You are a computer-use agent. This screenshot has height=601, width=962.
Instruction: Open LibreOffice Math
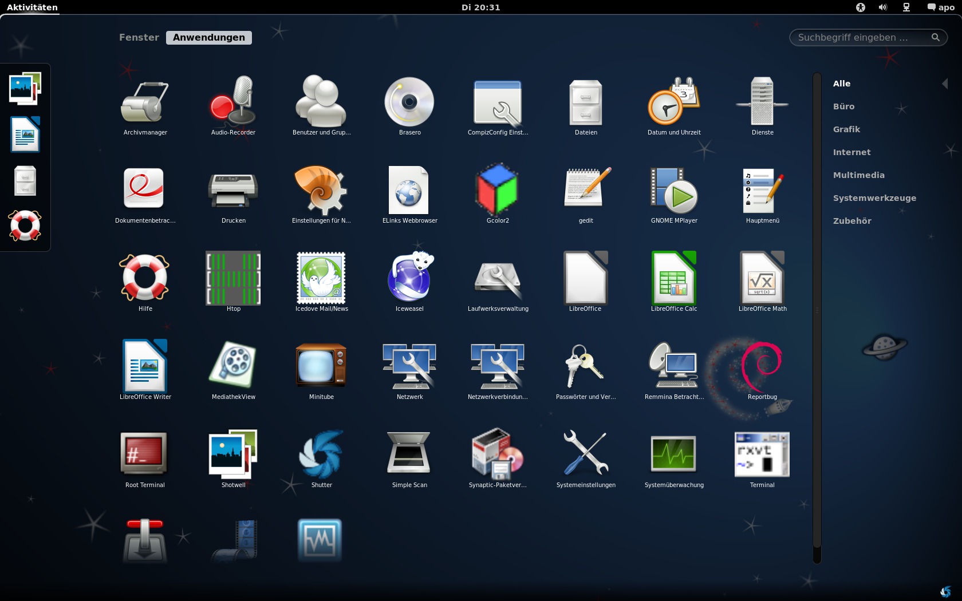coord(762,282)
